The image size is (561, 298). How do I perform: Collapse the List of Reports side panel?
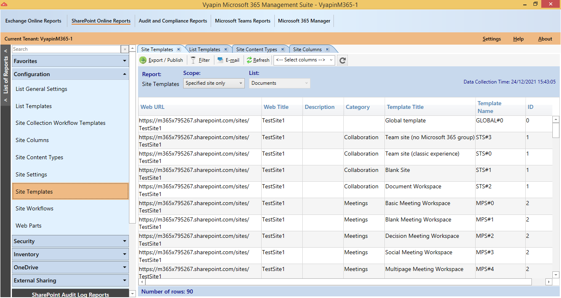pos(6,76)
